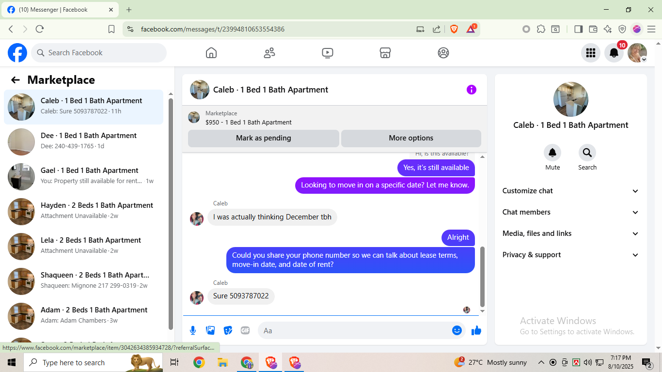Screen dimensions: 662x372
Task: Click Caleb's avatar beside 'Sure 5093787022'
Action: 197,298
